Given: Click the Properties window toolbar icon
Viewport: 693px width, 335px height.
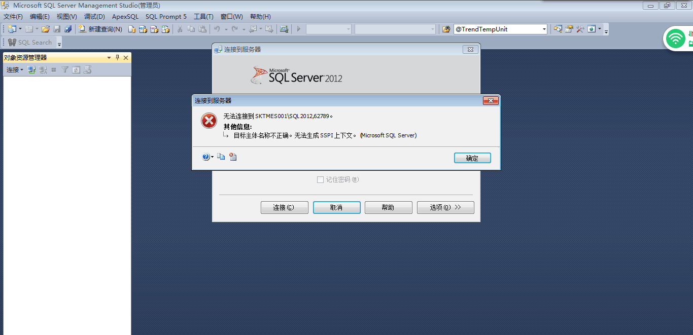Looking at the screenshot, I should [569, 29].
